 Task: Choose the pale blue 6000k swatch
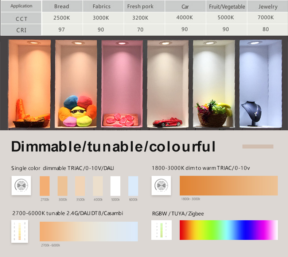(133, 186)
